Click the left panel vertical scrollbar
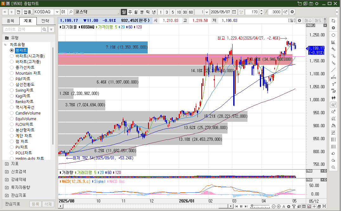This screenshot has height=211, width=341. [53, 96]
